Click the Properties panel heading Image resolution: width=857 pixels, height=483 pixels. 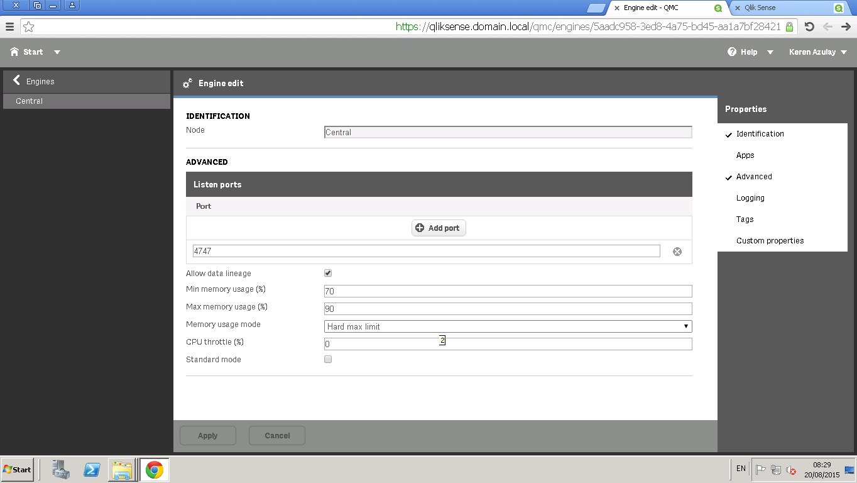click(x=746, y=109)
